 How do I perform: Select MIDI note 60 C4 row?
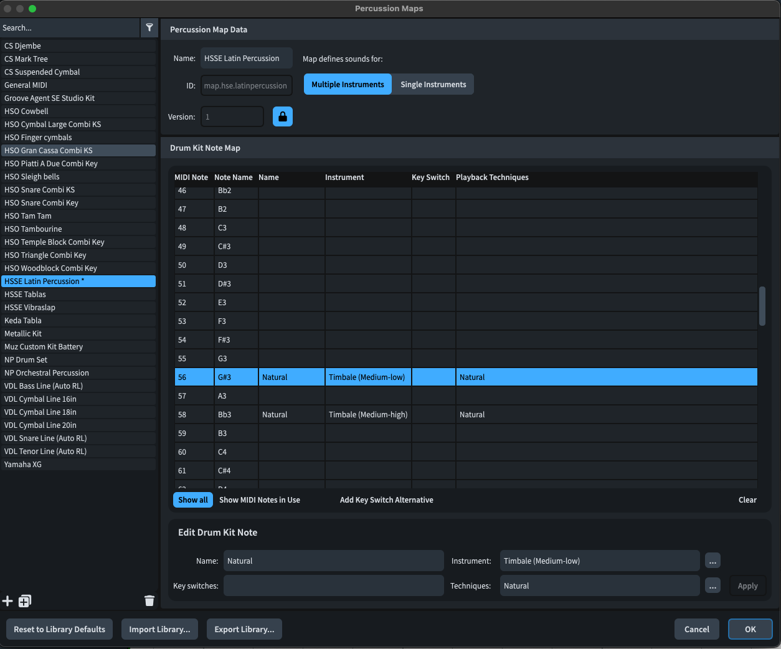click(466, 452)
